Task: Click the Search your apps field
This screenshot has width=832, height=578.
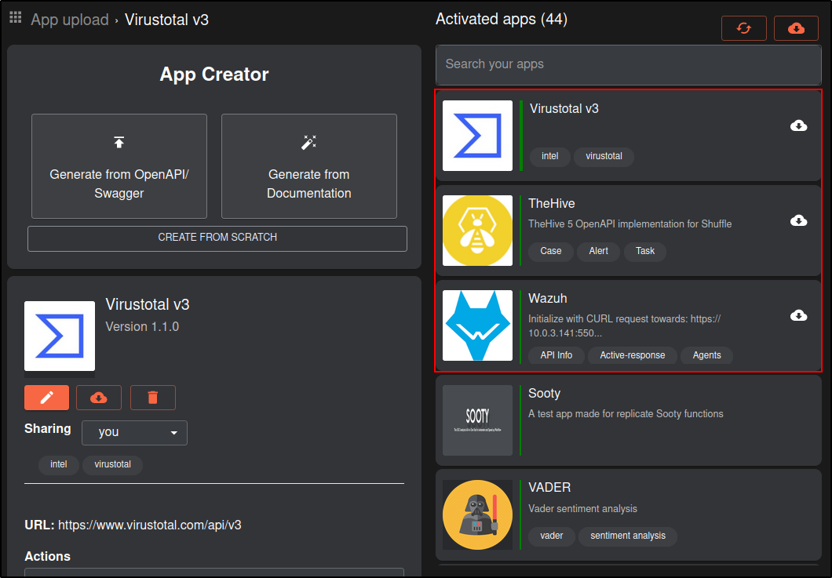Action: [x=628, y=65]
